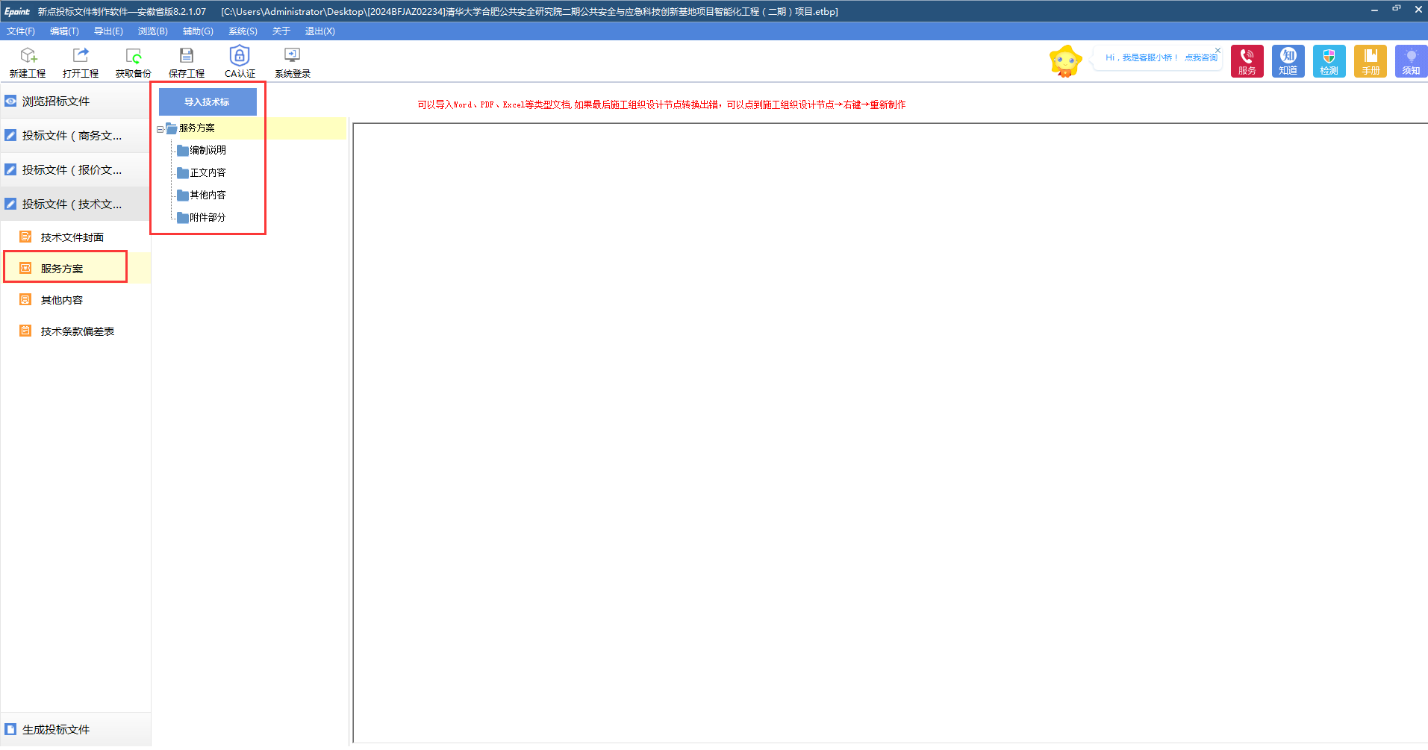The width and height of the screenshot is (1428, 750).
Task: Open the orange 手册 manual icon
Action: click(x=1370, y=61)
